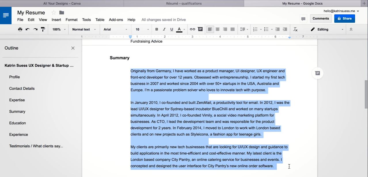Toggle Underline formatting
368x177 pixels.
coord(172,29)
